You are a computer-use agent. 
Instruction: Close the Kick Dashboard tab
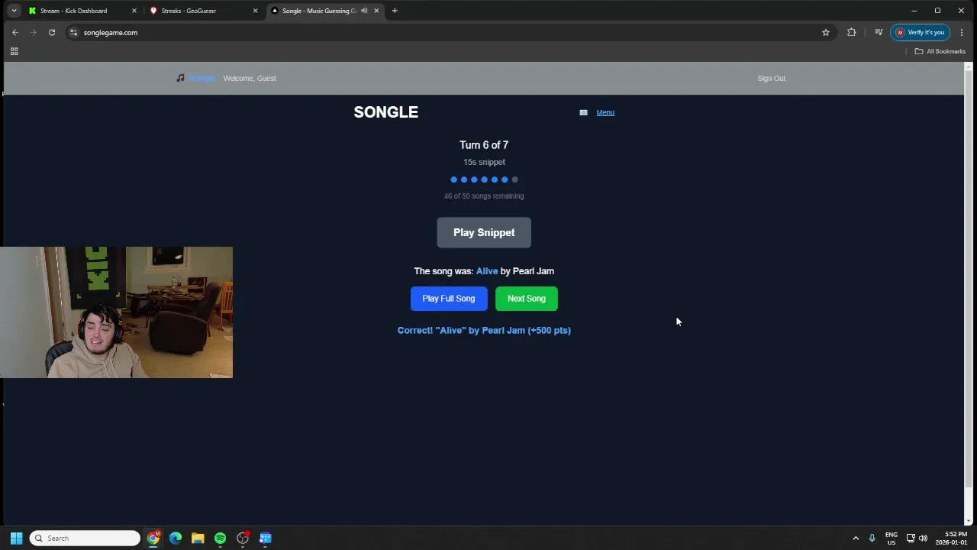coord(134,11)
